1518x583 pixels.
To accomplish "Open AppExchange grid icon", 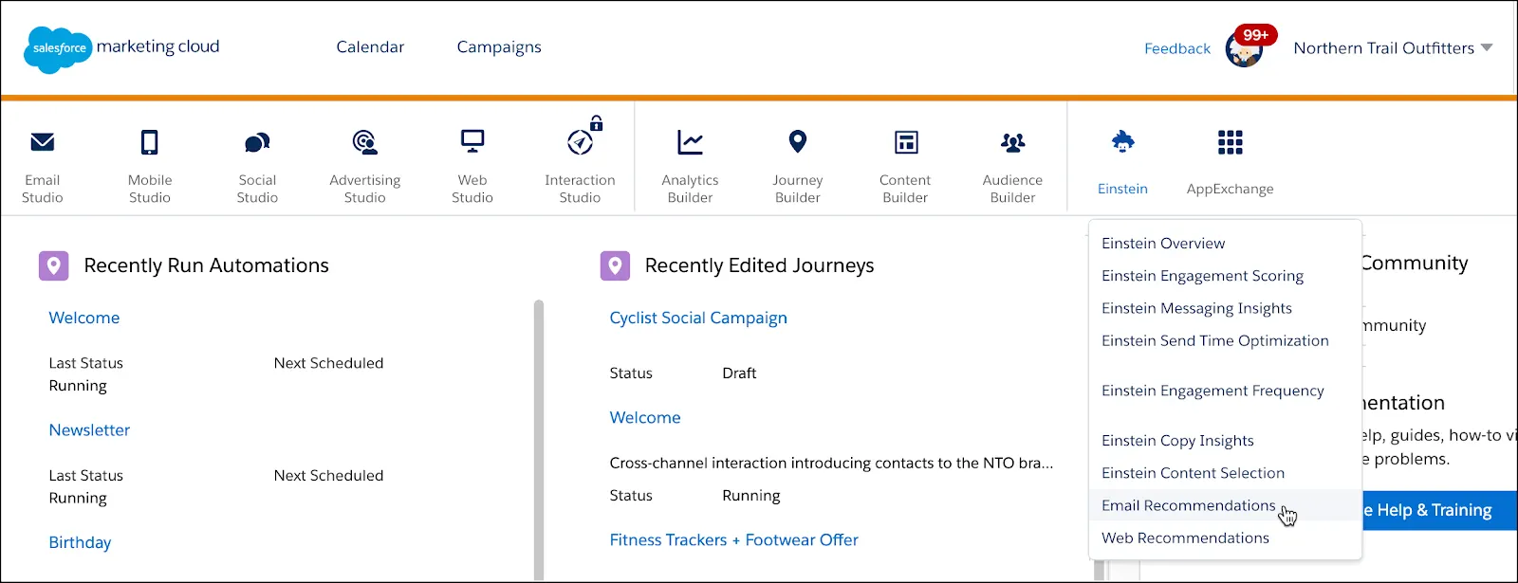I will click(1230, 142).
